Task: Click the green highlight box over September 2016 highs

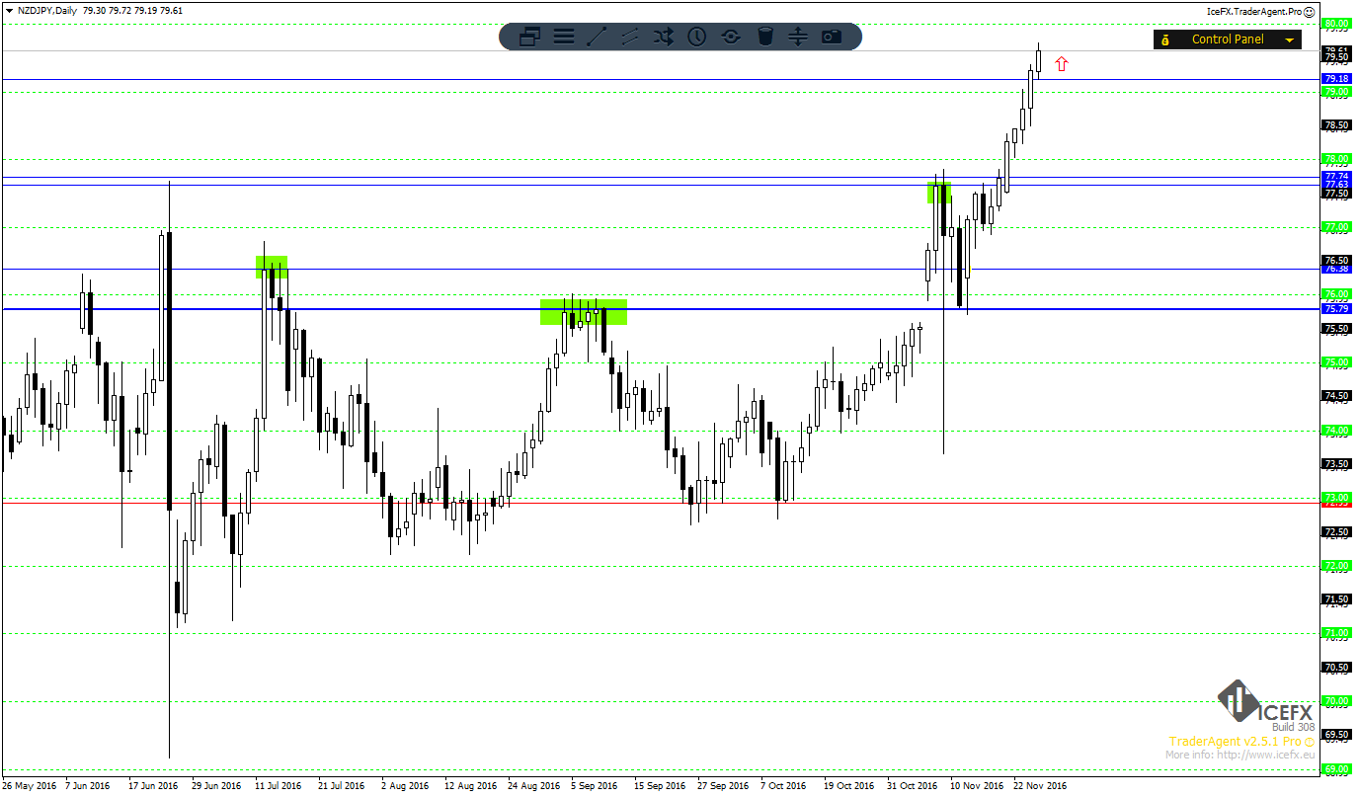Action: 584,312
